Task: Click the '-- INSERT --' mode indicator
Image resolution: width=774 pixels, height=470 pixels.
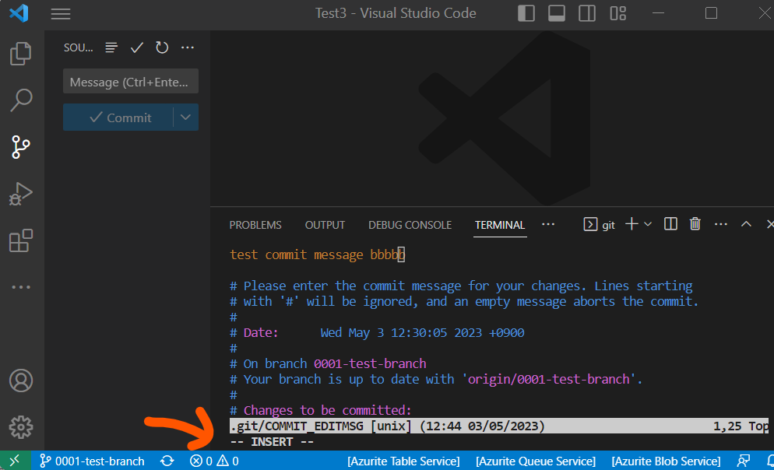Action: click(x=272, y=442)
